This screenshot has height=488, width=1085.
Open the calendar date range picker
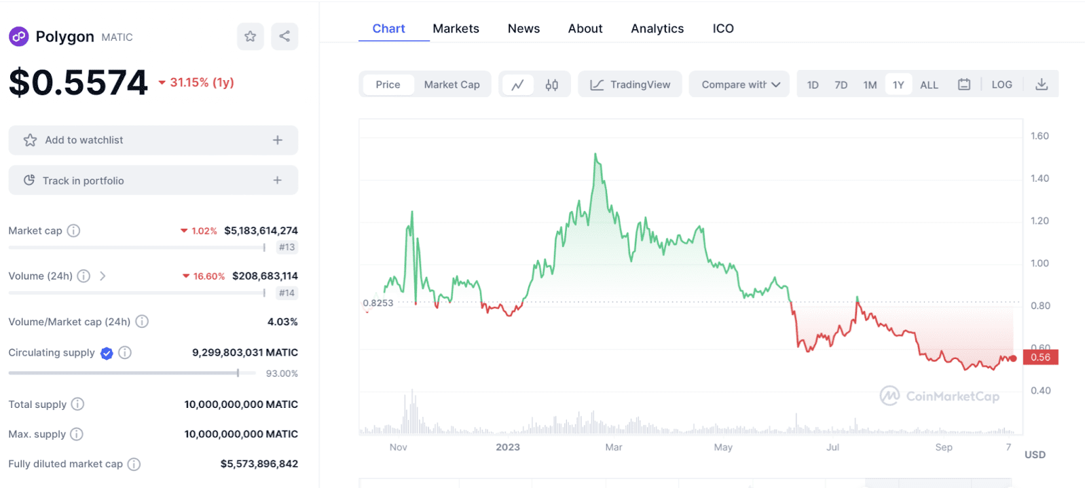963,85
